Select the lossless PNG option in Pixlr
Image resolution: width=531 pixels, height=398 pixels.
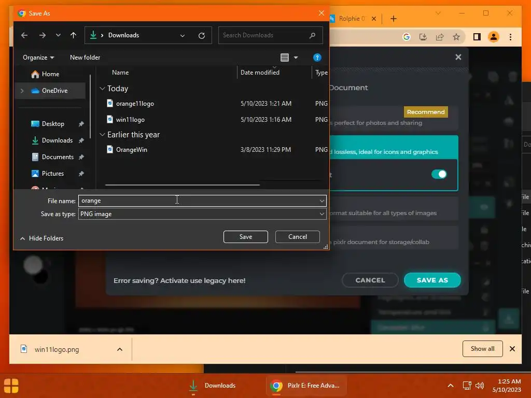[394, 148]
